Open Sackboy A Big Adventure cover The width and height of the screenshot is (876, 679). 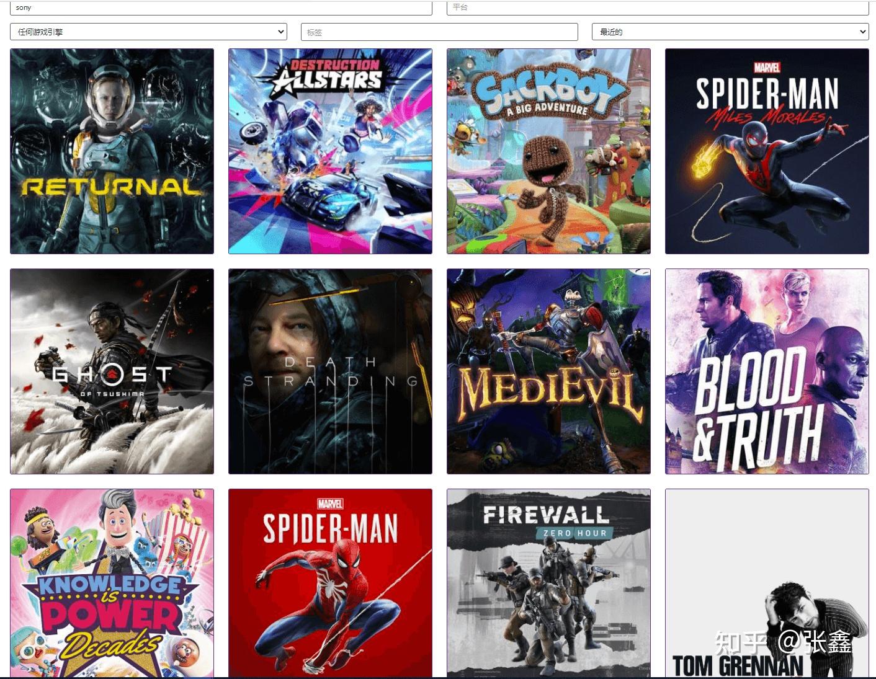click(548, 151)
